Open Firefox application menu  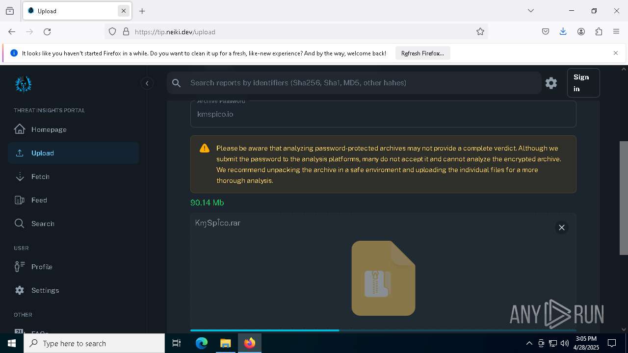(x=616, y=31)
